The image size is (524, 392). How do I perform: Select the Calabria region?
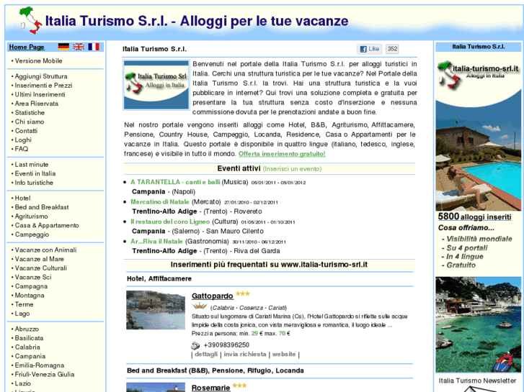point(27,347)
